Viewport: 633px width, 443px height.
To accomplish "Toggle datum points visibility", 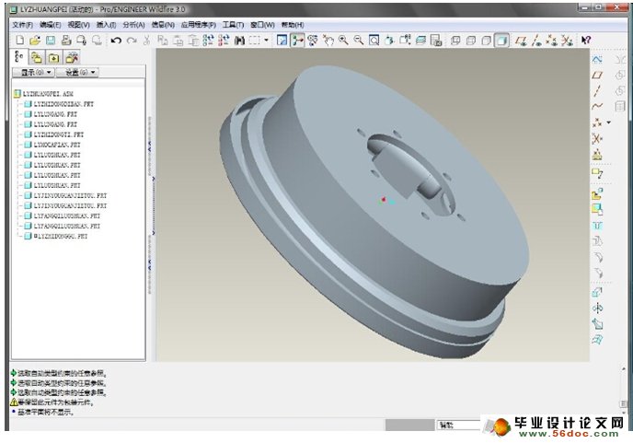I will click(551, 40).
